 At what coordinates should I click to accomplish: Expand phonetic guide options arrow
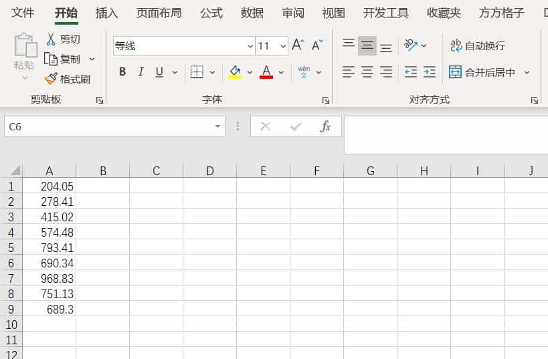pyautogui.click(x=318, y=72)
